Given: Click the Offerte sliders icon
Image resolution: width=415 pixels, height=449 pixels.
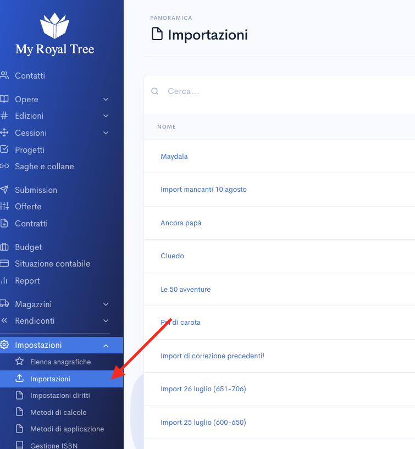Looking at the screenshot, I should 4,206.
